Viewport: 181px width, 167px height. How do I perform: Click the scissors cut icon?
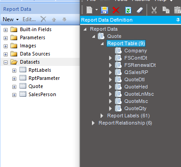point(154,10)
